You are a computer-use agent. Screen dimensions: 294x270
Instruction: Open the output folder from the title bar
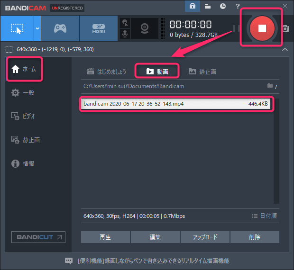pos(208,7)
